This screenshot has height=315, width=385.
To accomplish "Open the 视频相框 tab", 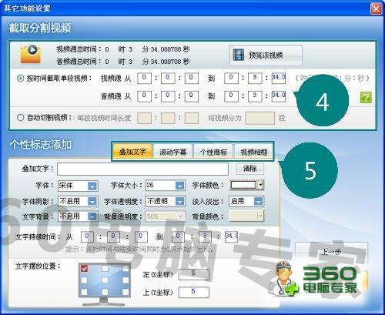I will coord(254,152).
